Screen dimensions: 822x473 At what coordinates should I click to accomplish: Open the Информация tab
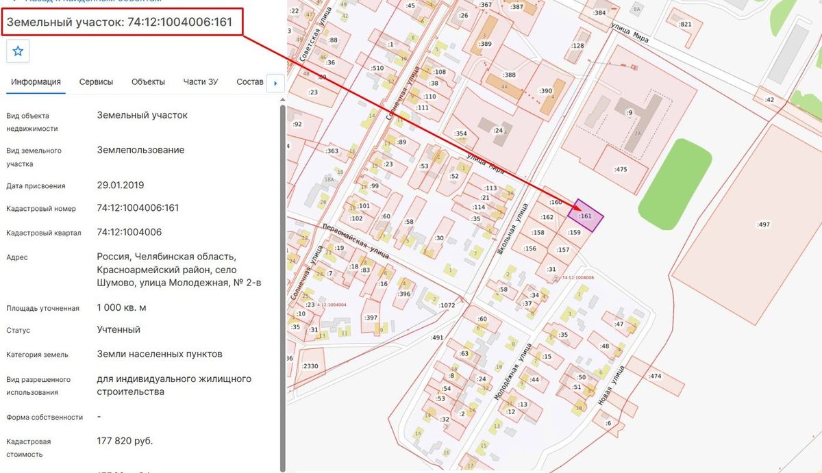[36, 81]
